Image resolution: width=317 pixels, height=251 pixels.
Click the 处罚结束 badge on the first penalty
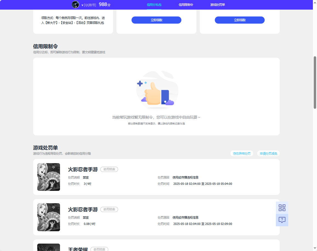[109, 169]
